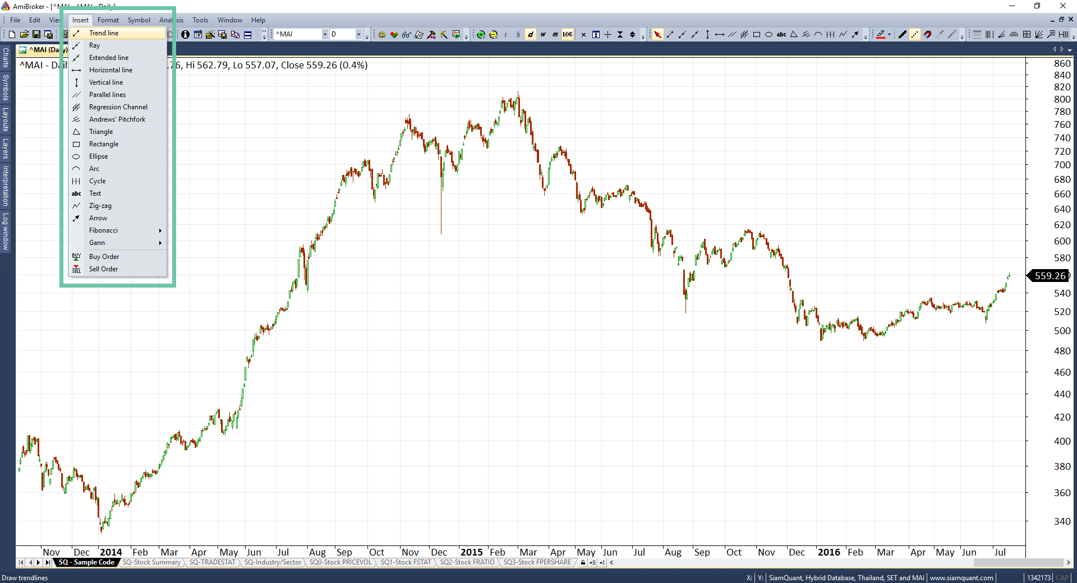Open the ^MAI symbol dropdown
The width and height of the screenshot is (1077, 583).
coord(324,35)
